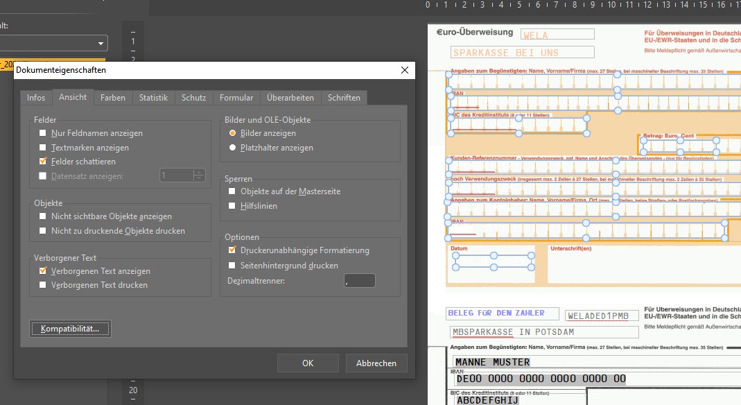
Task: Select the Ansicht tab
Action: (73, 97)
